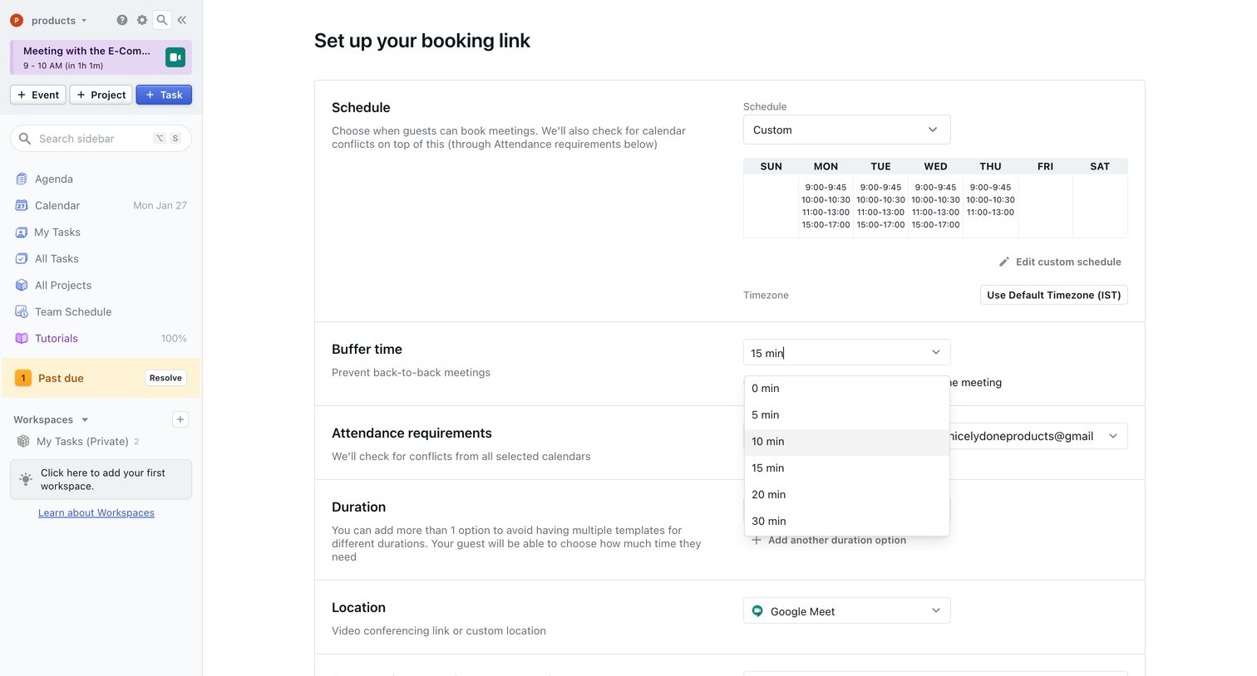Click the 100% Tutorials progress text
The height and width of the screenshot is (676, 1257).
[x=174, y=338]
